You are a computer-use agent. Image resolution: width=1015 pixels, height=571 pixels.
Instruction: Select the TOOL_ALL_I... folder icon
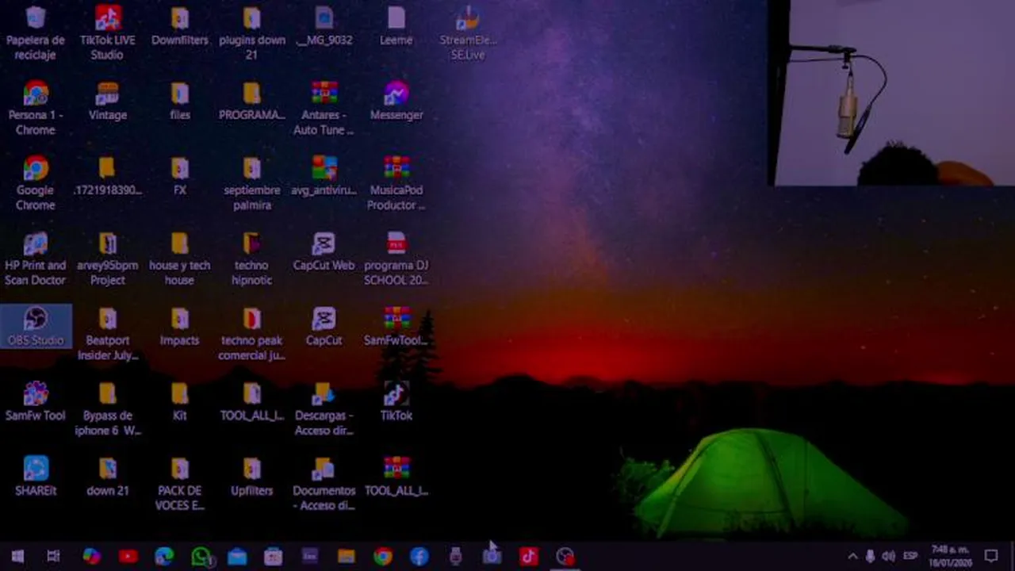point(251,403)
